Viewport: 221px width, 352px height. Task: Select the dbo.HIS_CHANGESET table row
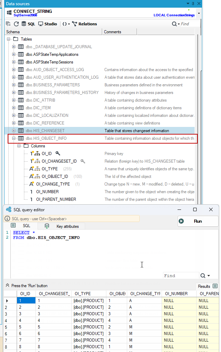coord(99,131)
